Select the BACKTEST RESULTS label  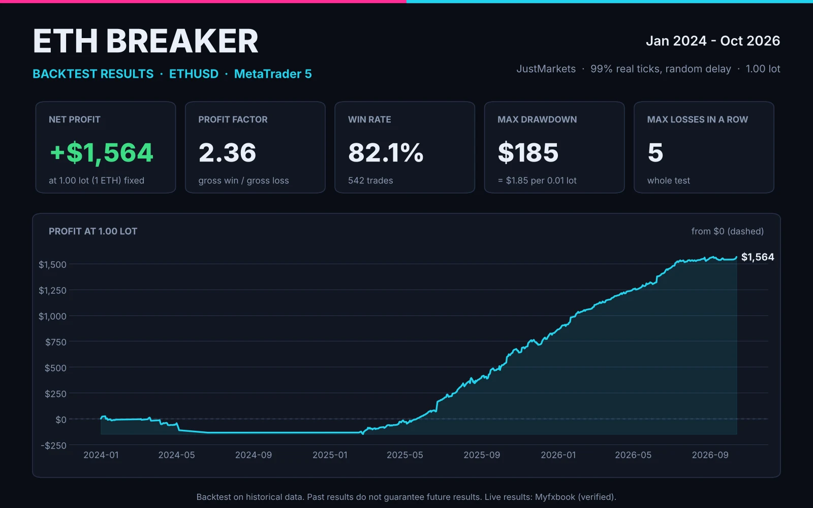pos(93,74)
